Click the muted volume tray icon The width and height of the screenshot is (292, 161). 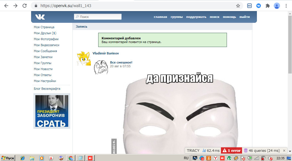pyautogui.click(x=270, y=158)
